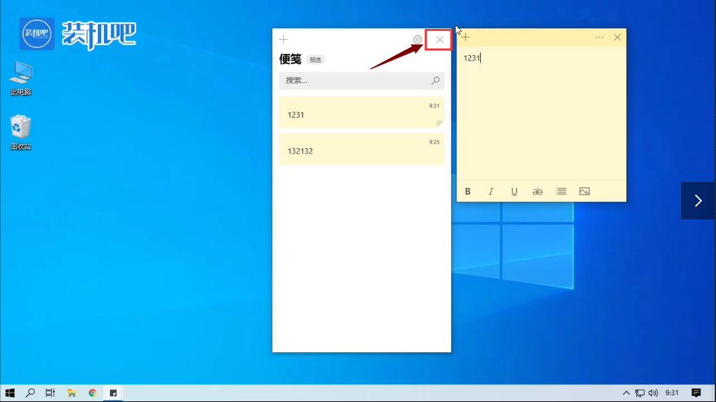
Task: Toggle bold formatting in the note
Action: (467, 191)
